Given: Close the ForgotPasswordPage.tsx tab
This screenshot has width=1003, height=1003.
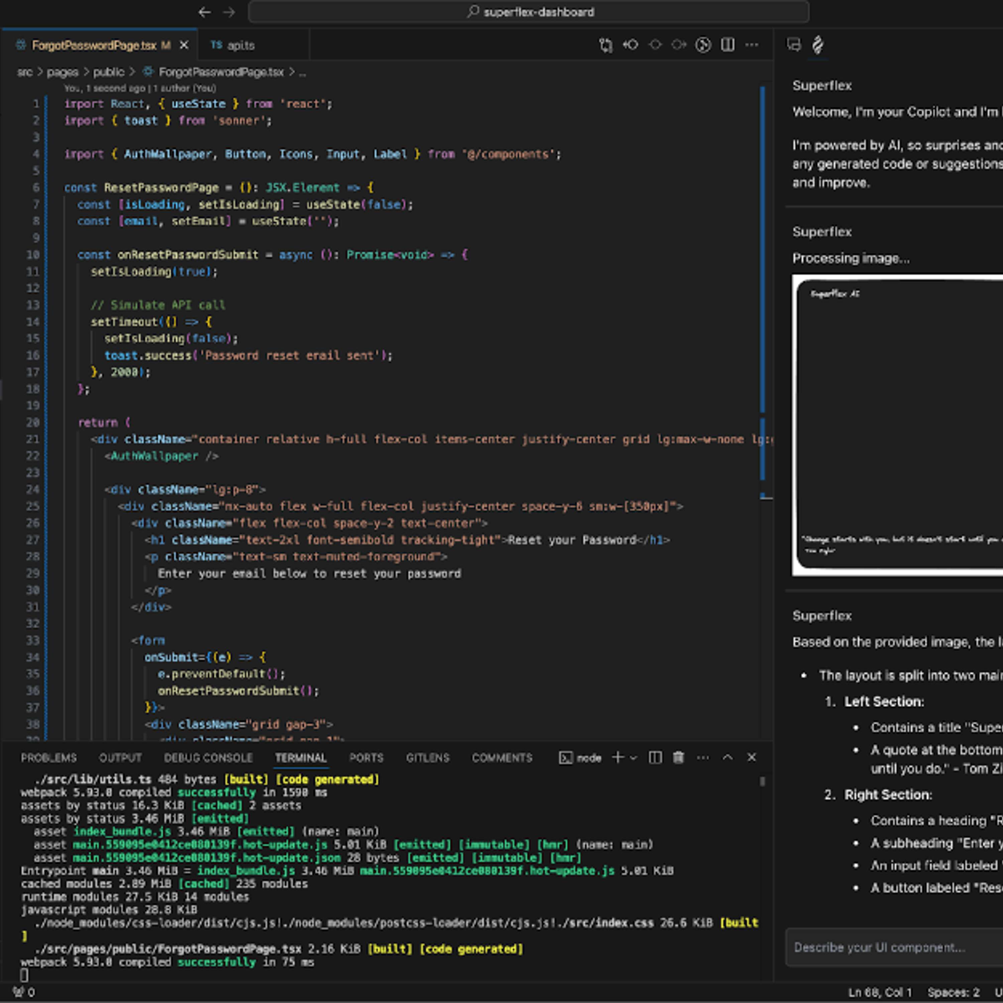Looking at the screenshot, I should 184,46.
